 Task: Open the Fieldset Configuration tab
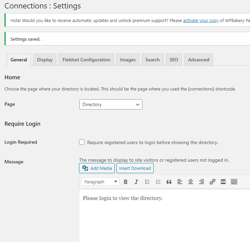pos(86,60)
